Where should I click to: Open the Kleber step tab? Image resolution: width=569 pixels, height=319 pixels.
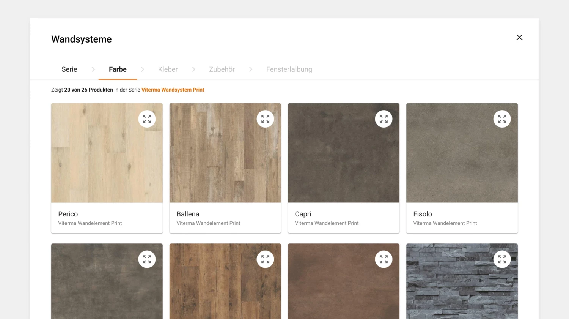168,69
